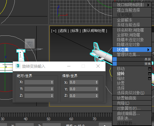Open 曲线编辑器... entry

click(132, 113)
